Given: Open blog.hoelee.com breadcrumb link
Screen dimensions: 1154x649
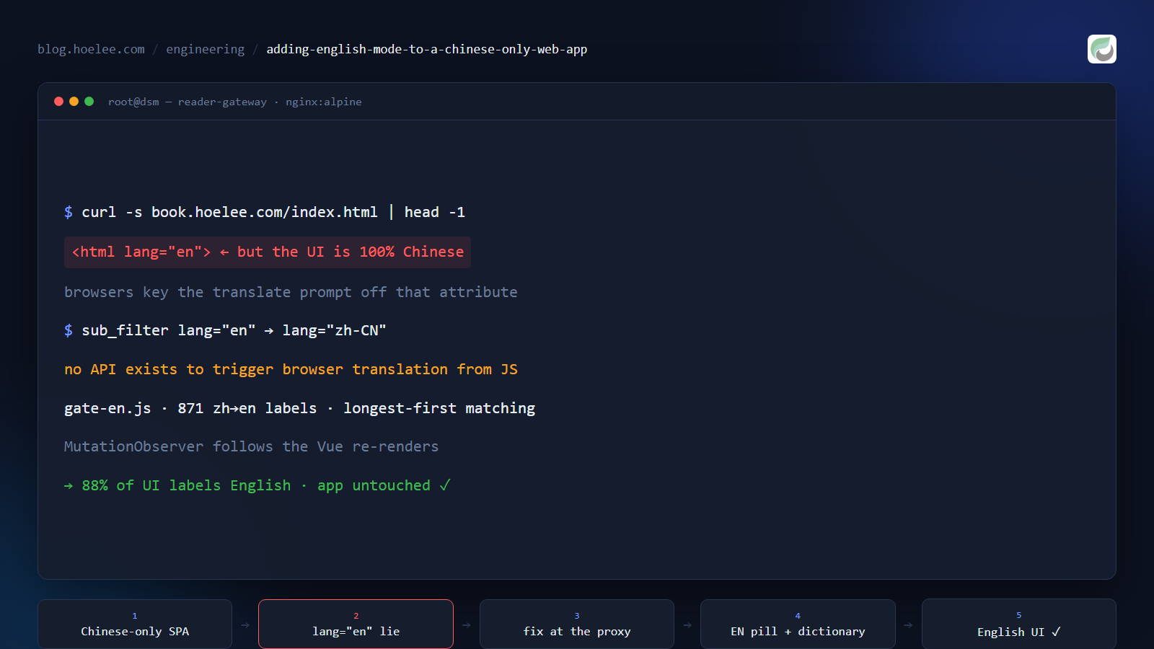Looking at the screenshot, I should tap(91, 49).
